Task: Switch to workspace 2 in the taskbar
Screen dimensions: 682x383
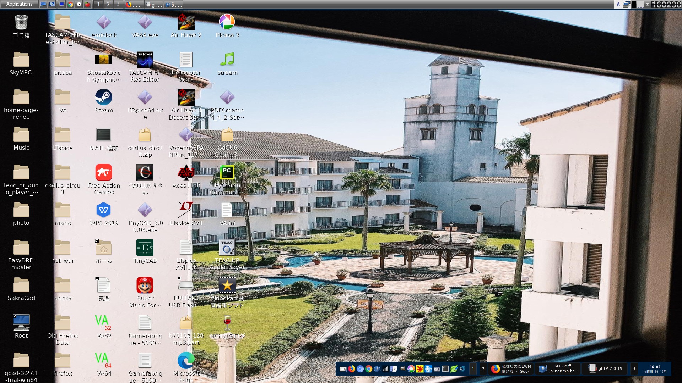Action: pos(483,369)
